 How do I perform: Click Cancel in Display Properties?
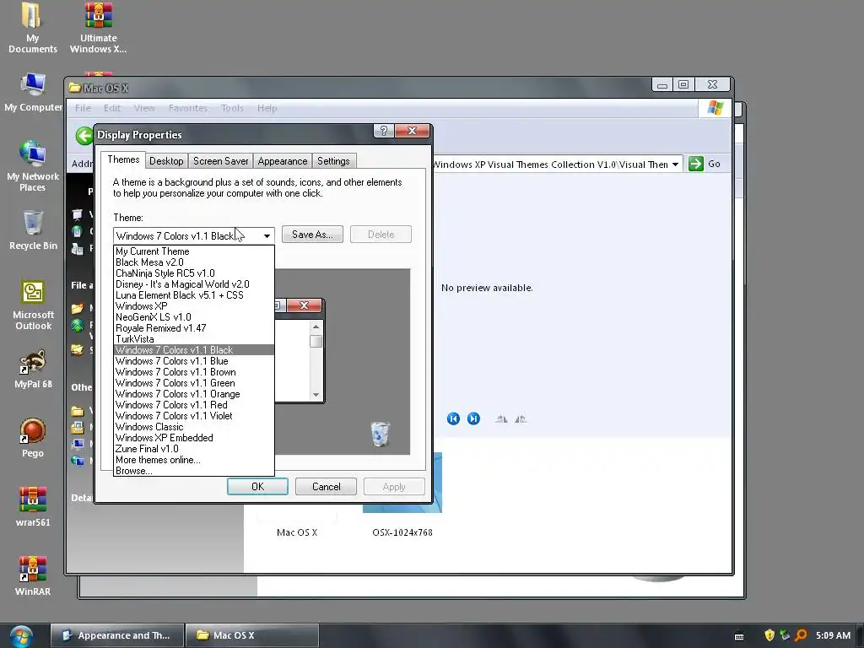click(x=327, y=487)
